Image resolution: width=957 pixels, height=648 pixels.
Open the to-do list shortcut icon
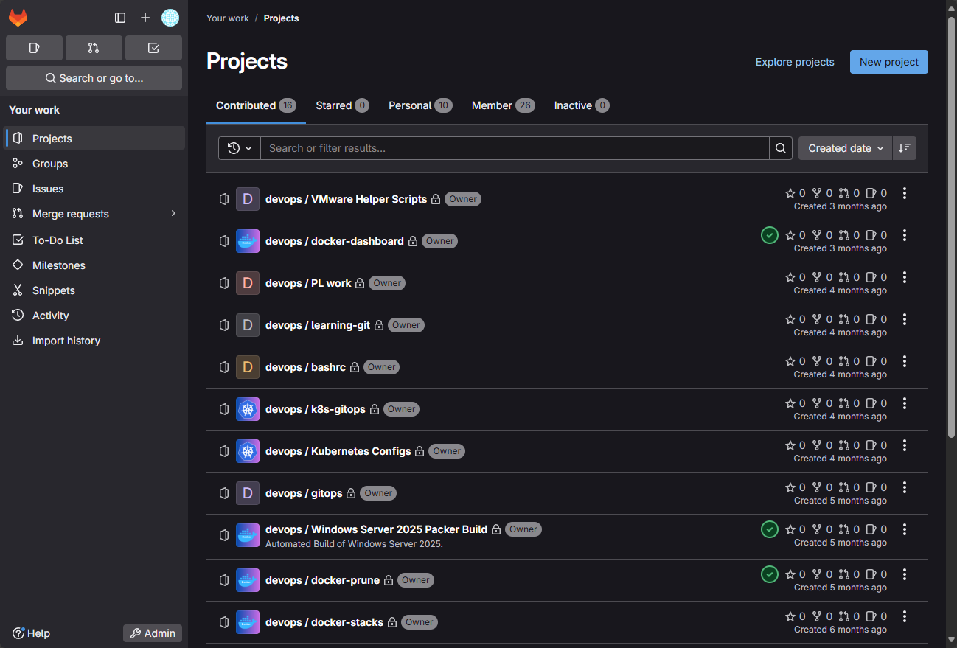point(153,48)
